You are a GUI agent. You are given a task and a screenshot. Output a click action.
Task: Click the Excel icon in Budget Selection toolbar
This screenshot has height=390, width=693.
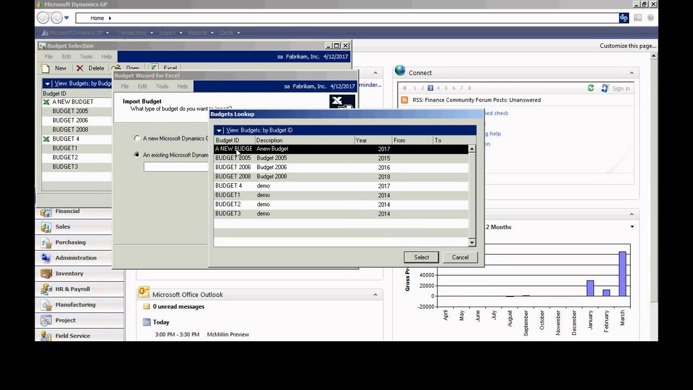(154, 68)
